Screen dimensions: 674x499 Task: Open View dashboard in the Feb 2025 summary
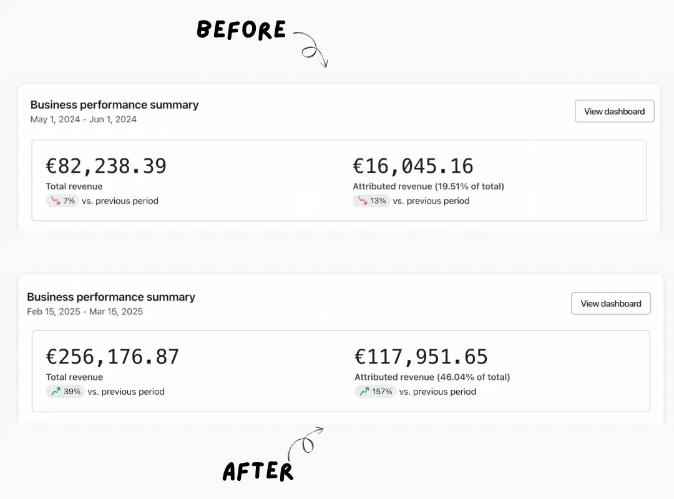(x=611, y=303)
